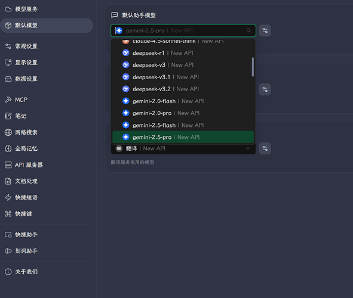Open 模型服务 settings in sidebar
353x298 pixels.
(x=47, y=9)
